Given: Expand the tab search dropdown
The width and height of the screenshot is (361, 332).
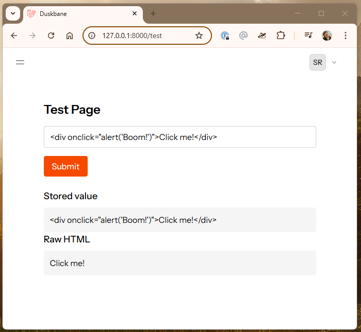Looking at the screenshot, I should point(13,13).
